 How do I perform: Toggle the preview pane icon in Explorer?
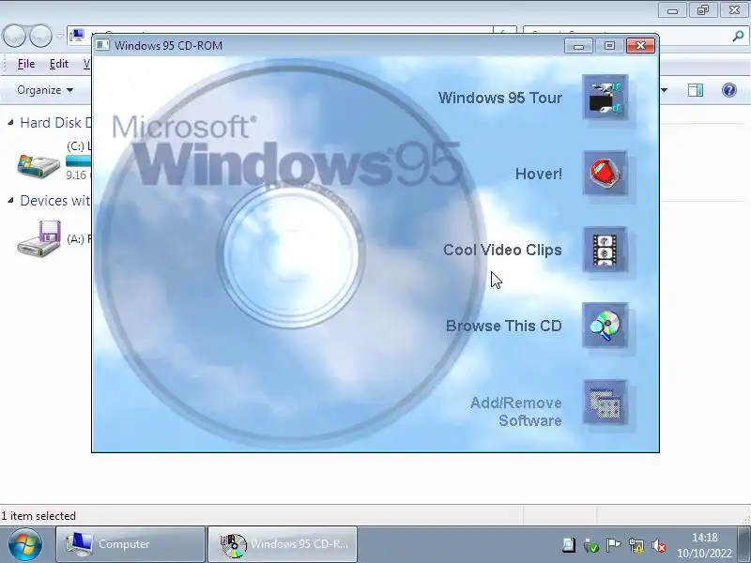click(696, 90)
